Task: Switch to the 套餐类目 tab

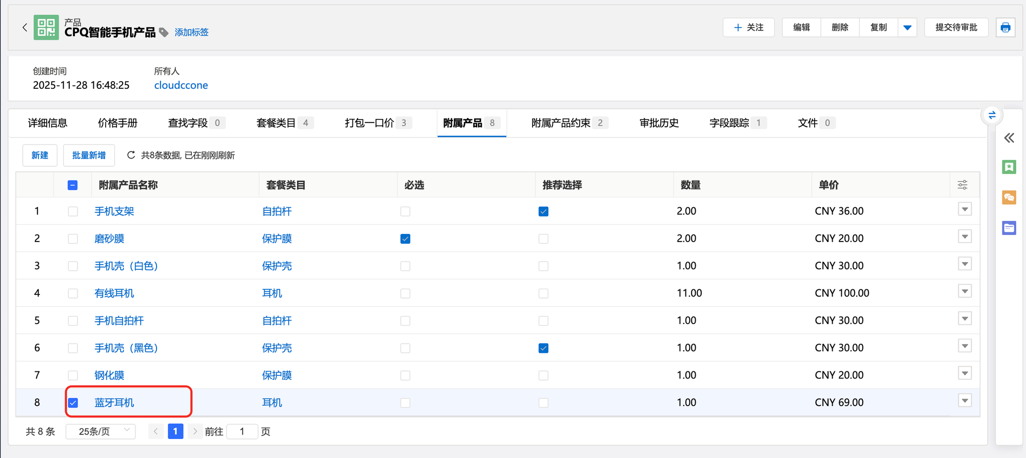Action: 276,123
